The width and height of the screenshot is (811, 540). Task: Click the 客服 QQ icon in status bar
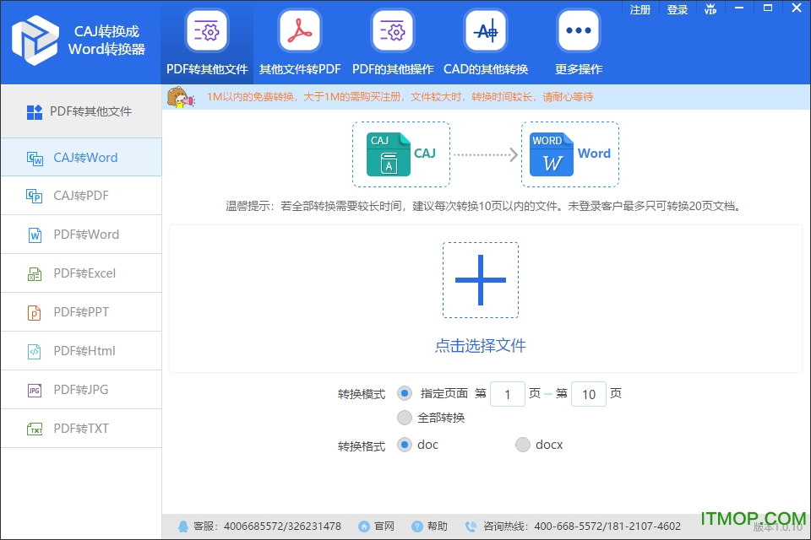point(183,526)
